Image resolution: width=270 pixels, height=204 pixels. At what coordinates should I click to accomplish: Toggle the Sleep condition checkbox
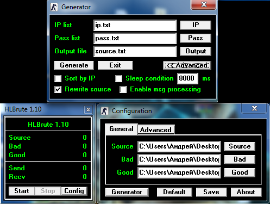point(118,79)
